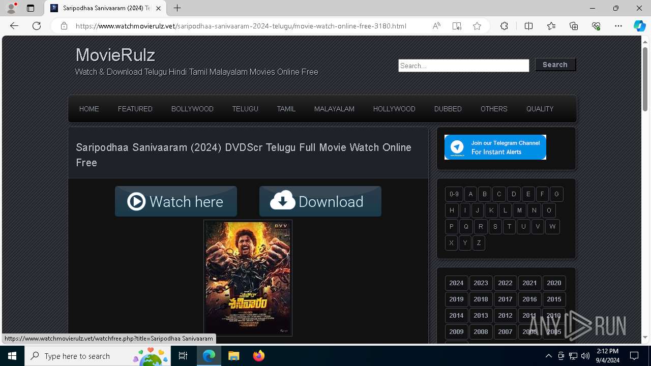Screen dimensions: 651x366
Task: Open Browser essentials heart icon
Action: [596, 26]
